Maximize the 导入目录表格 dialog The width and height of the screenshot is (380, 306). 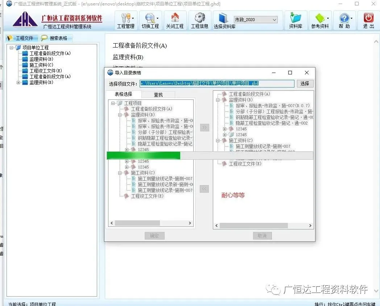click(x=290, y=73)
